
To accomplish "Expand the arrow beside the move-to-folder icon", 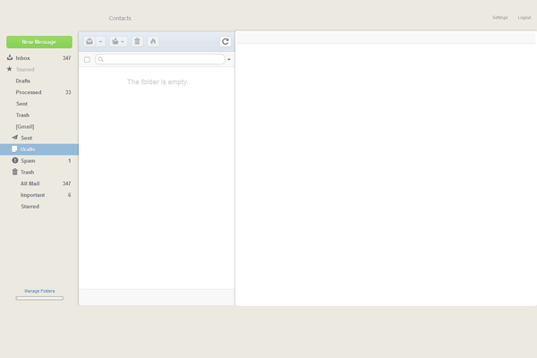I will coord(124,42).
